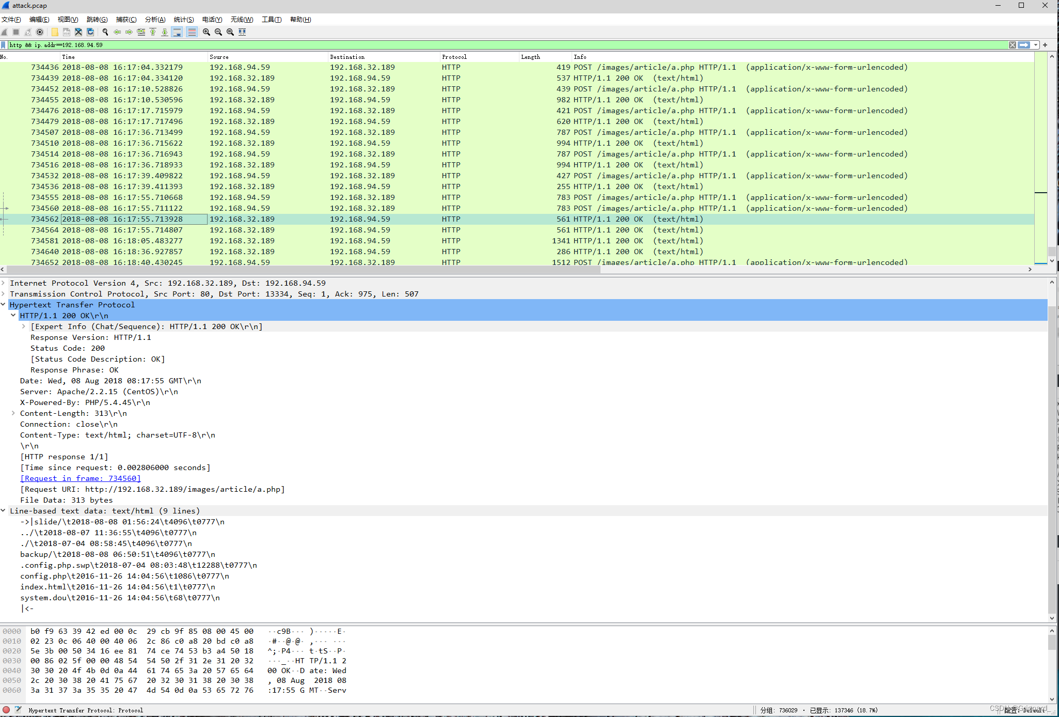Collapse the HTTP/1.1 200 OK node

click(x=13, y=316)
